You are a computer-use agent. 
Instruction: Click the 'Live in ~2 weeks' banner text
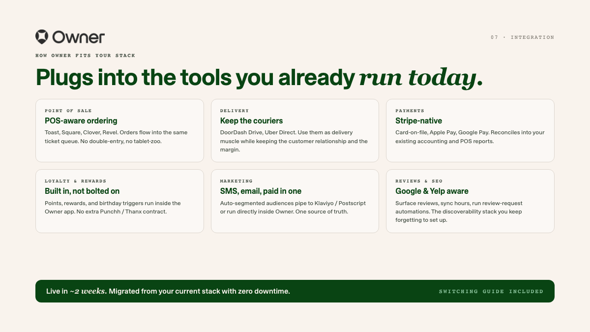(76, 291)
